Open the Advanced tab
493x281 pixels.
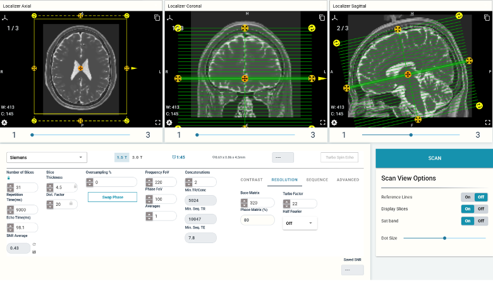(348, 180)
